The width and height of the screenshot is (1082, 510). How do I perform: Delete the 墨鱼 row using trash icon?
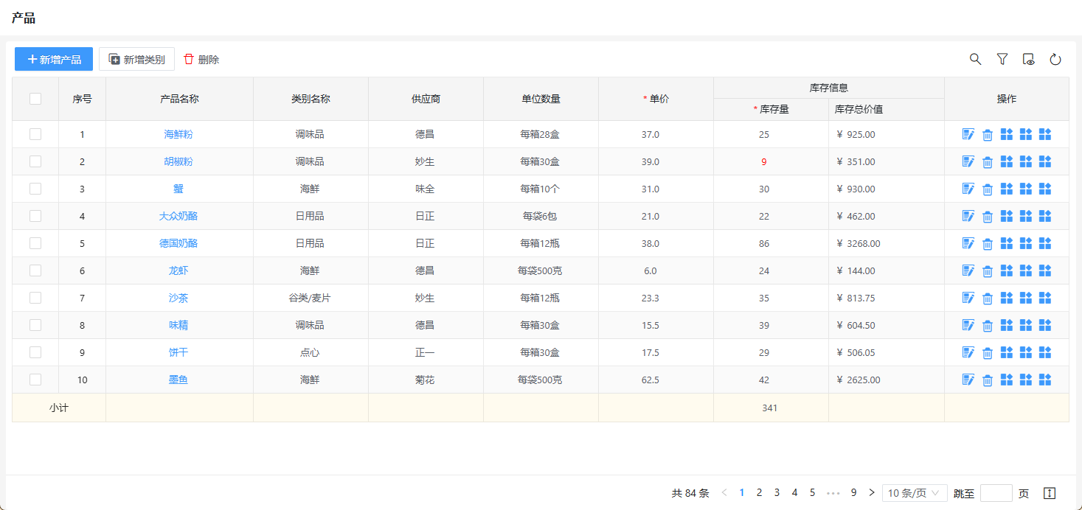[x=988, y=380]
